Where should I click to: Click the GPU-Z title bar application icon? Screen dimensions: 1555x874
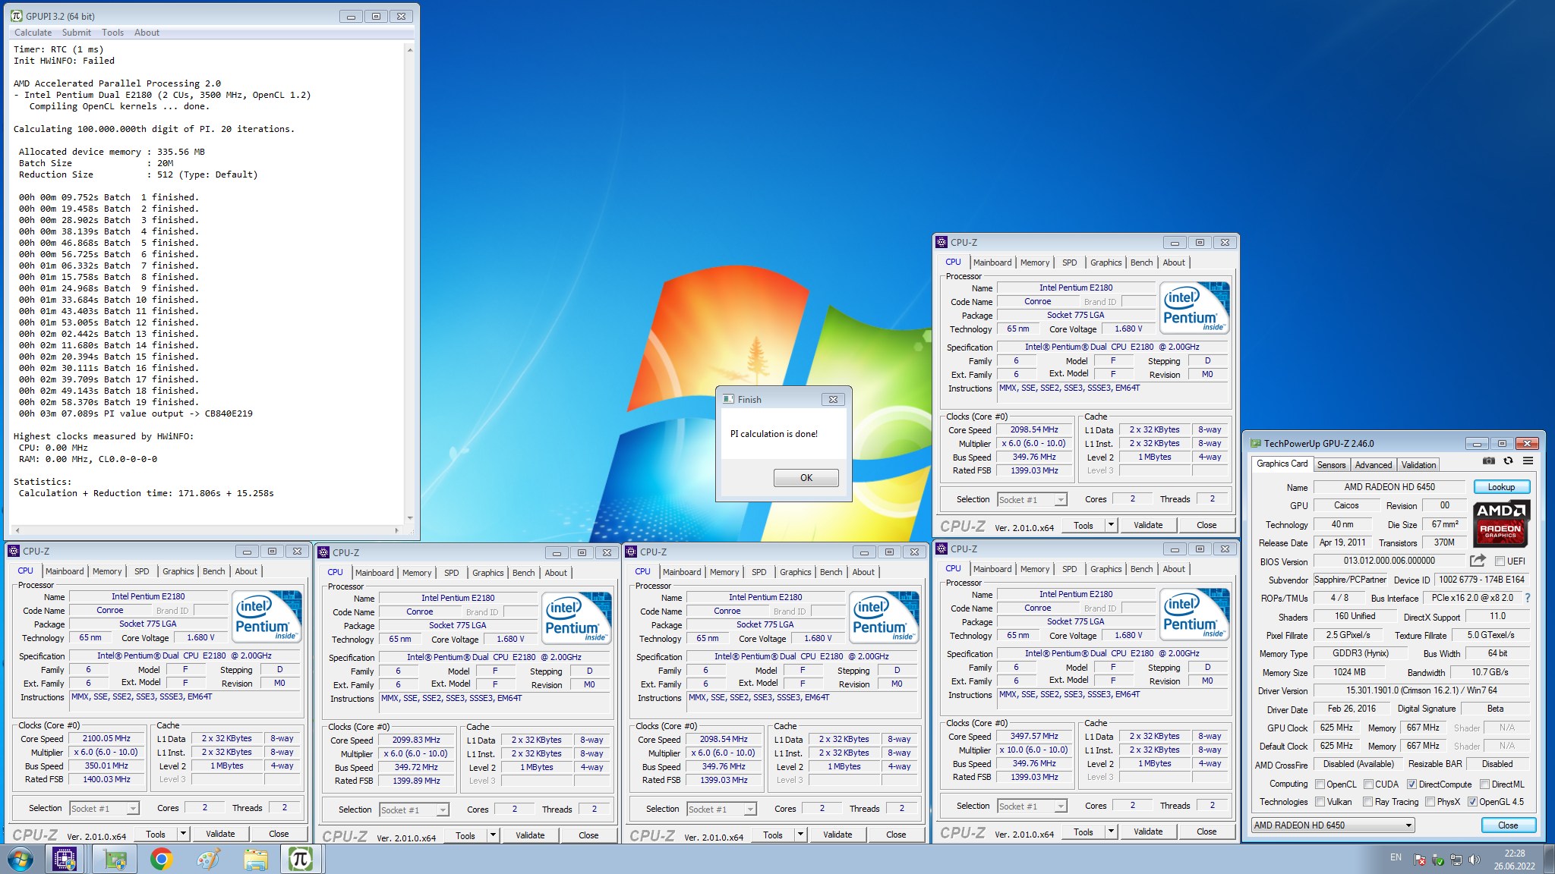coord(1256,444)
